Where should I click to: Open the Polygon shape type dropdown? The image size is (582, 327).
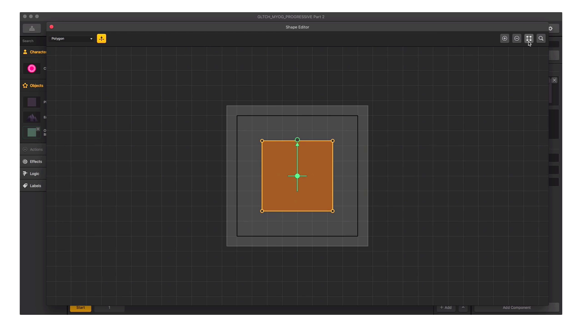coord(72,39)
